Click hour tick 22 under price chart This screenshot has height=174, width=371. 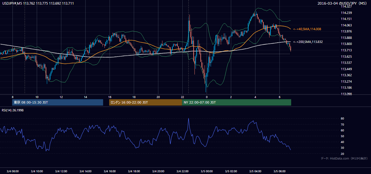183,97
